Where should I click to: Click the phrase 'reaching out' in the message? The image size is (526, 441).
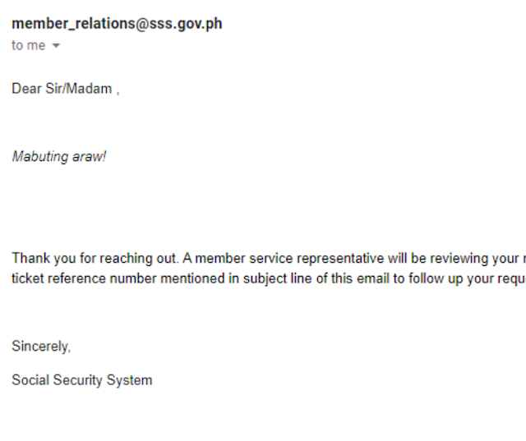[138, 259]
